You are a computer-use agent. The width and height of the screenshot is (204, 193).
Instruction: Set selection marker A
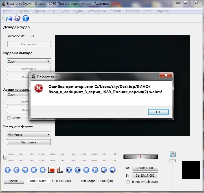click(53, 170)
